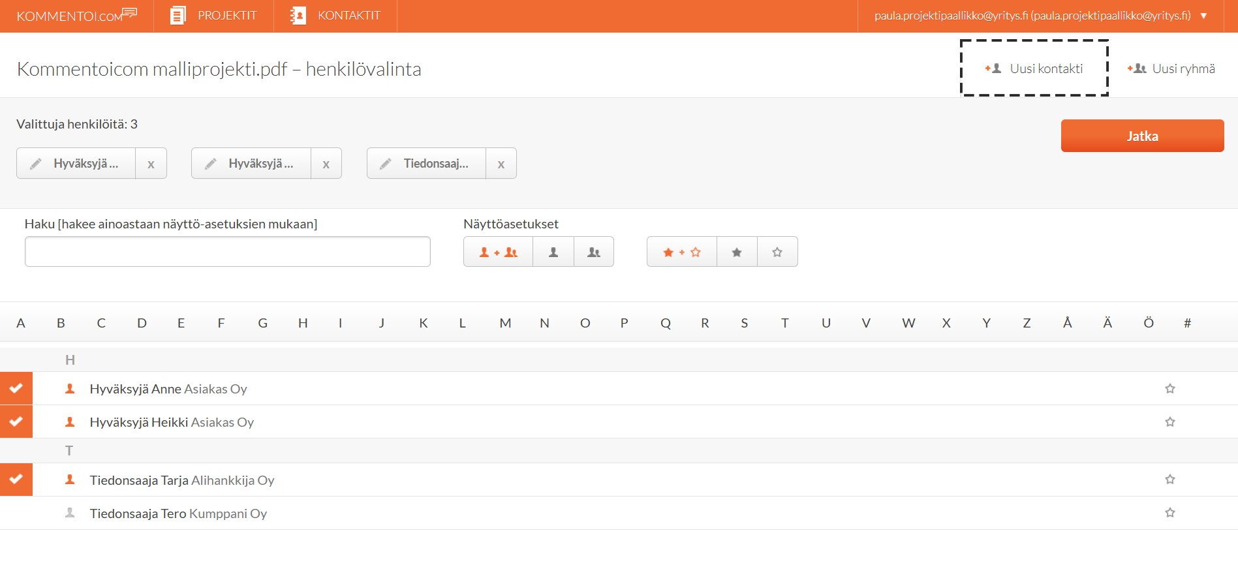Click the Jatka button
This screenshot has height=567, width=1238.
[1142, 136]
